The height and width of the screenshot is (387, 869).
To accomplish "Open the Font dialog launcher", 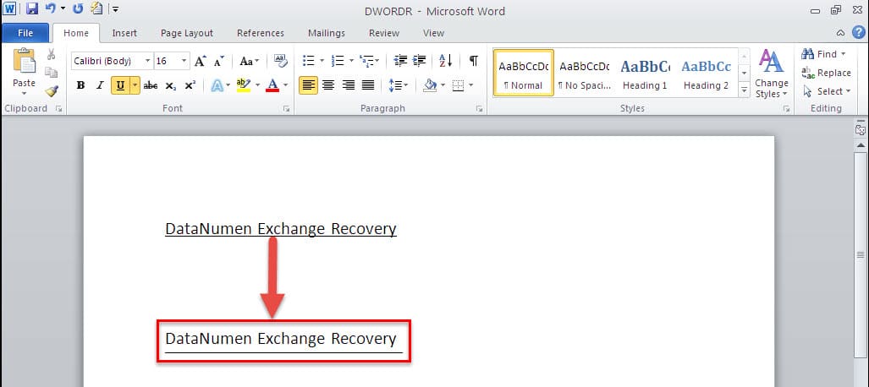I will (286, 109).
